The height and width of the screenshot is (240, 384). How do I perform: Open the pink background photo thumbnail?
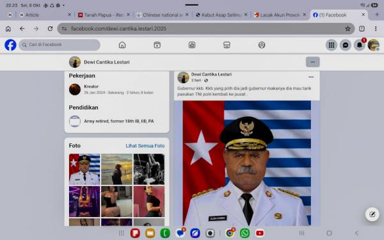(x=149, y=202)
